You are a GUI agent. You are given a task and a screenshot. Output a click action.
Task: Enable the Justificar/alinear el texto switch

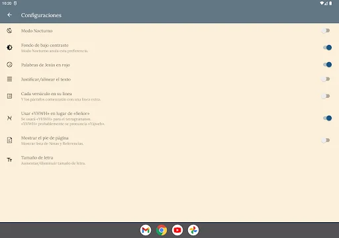[x=326, y=79]
